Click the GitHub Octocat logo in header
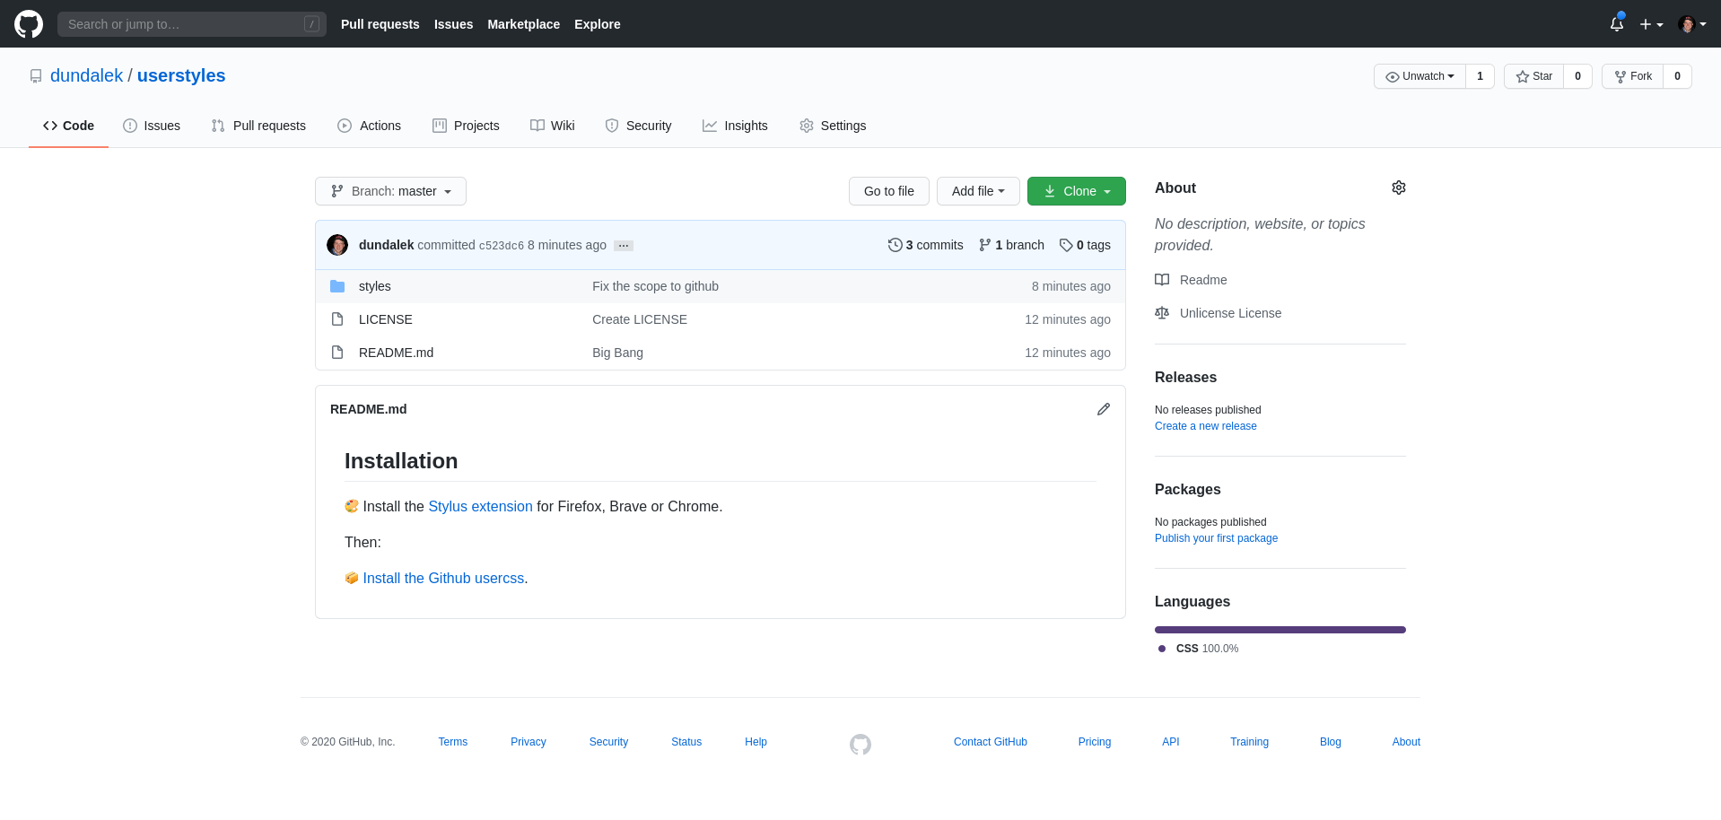The height and width of the screenshot is (820, 1721). (x=29, y=24)
